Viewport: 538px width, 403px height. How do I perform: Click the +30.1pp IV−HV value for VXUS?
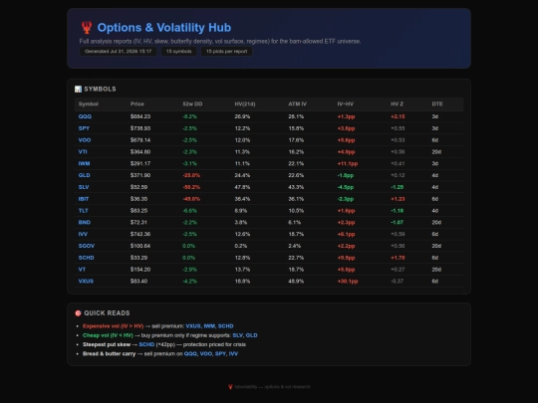point(348,282)
